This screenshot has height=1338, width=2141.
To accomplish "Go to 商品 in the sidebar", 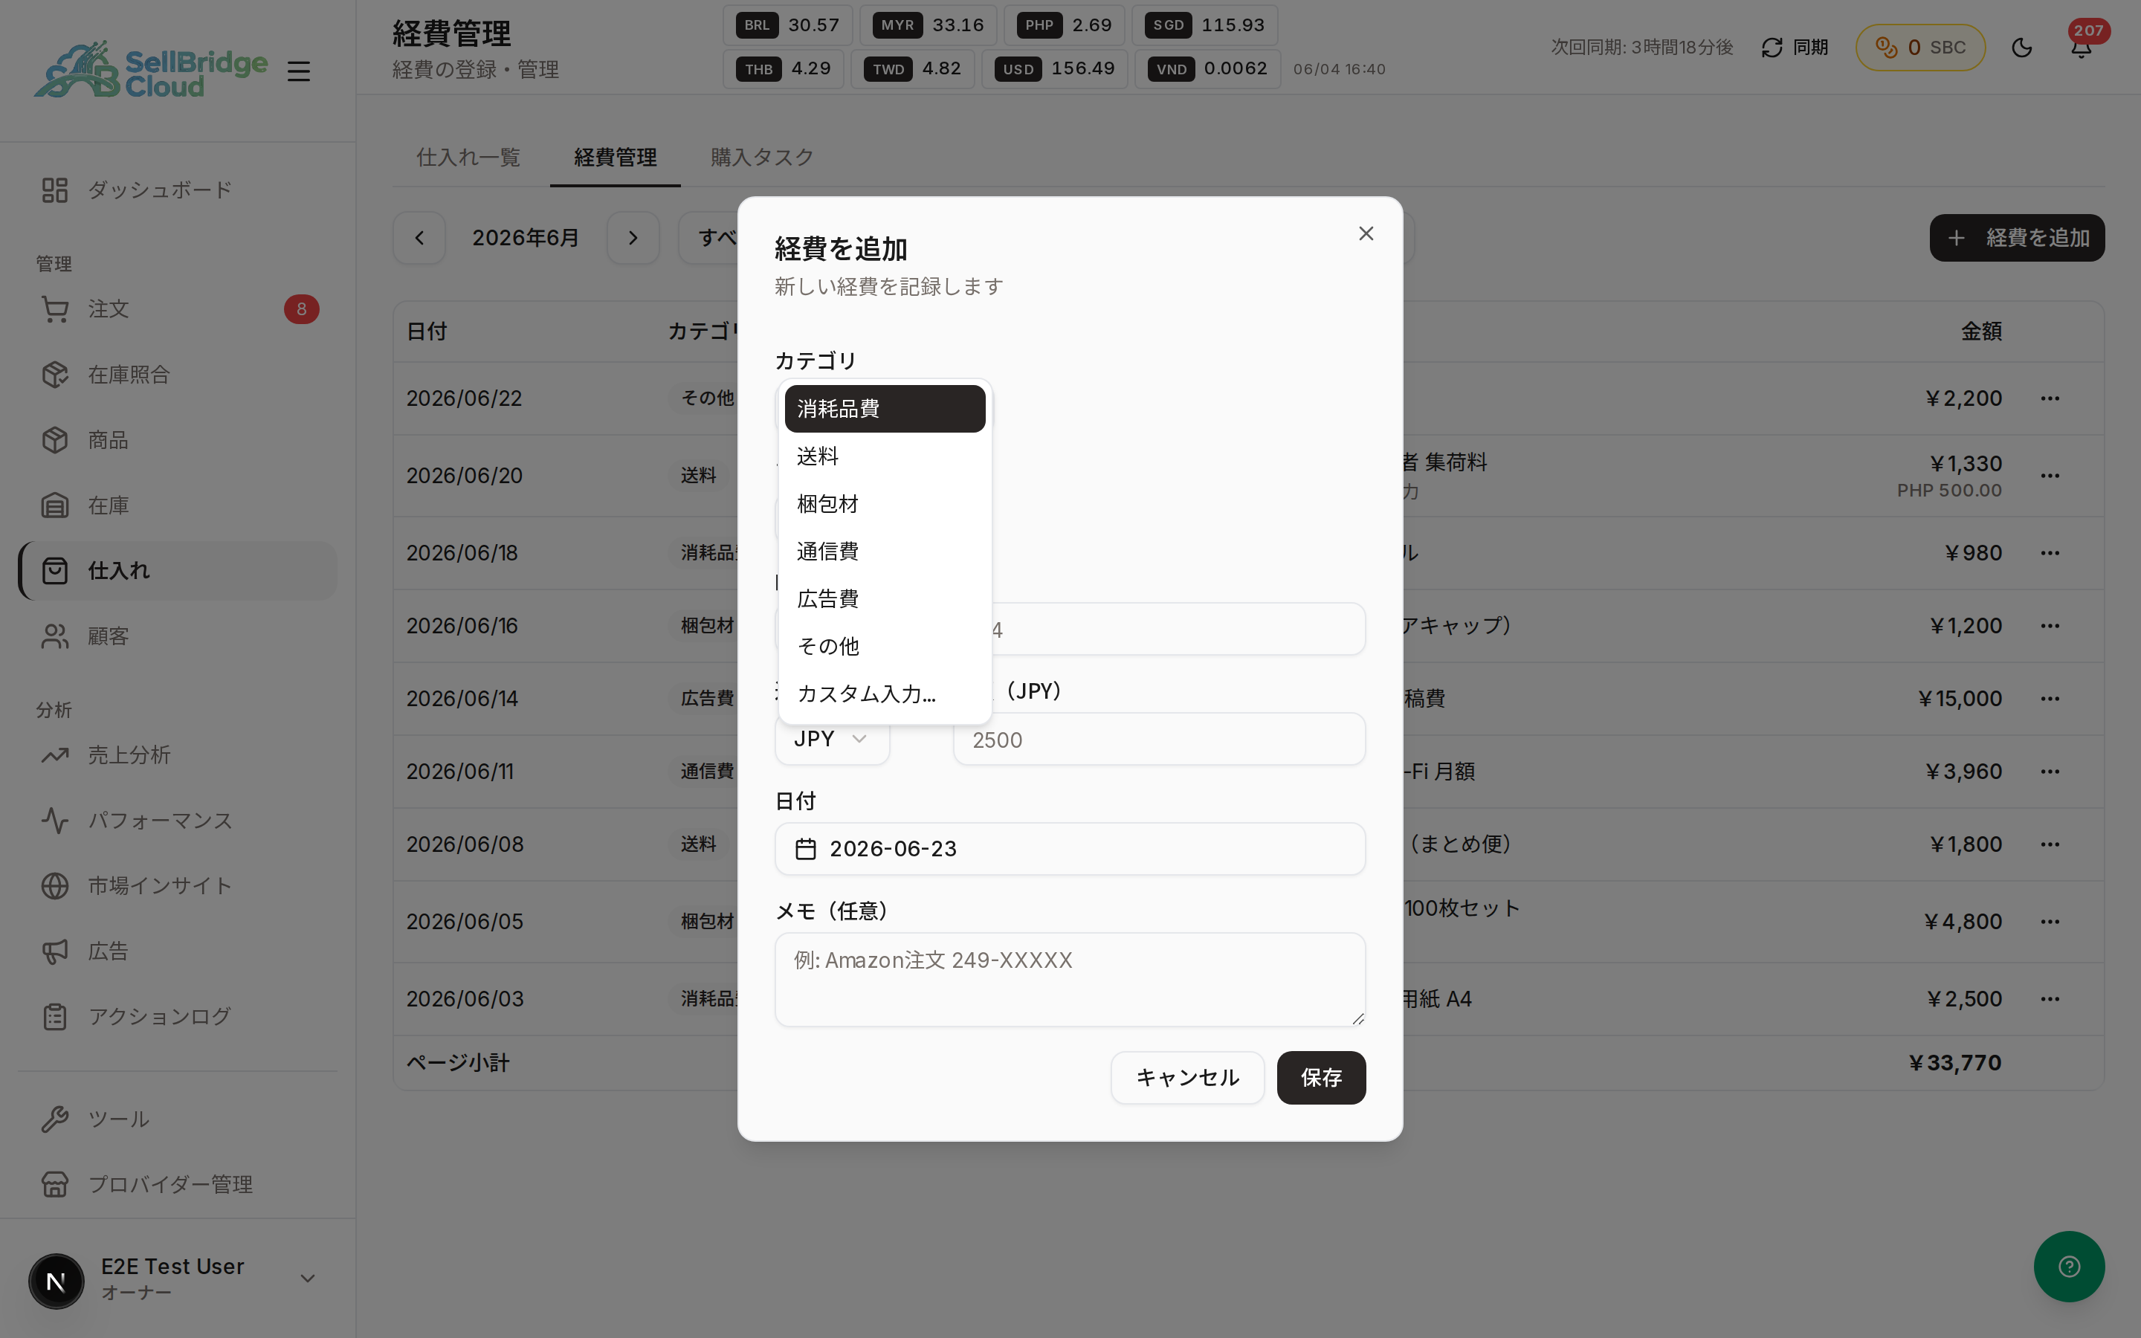I will 177,440.
